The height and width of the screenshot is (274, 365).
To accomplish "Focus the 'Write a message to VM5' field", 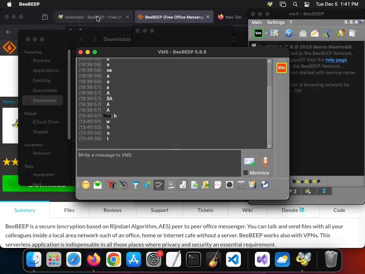I will pos(159,163).
